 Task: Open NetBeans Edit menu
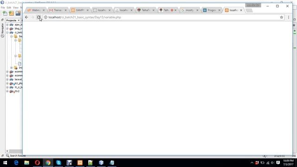tap(9, 7)
